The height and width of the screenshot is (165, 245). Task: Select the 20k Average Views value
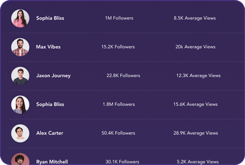195,47
